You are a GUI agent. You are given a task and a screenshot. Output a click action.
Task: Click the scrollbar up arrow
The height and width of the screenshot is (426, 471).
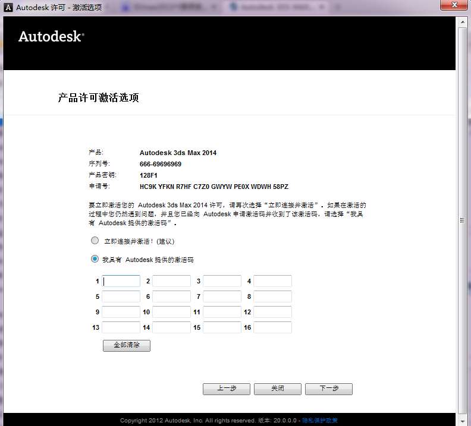pos(462,22)
